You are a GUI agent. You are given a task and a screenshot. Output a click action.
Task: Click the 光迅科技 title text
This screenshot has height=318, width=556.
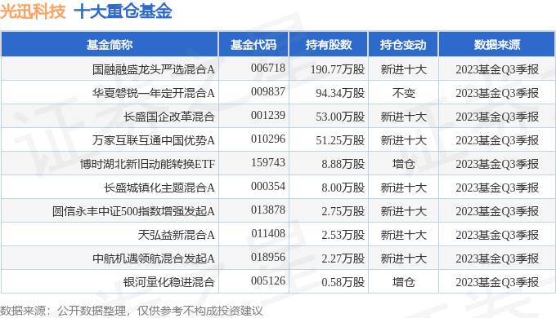click(x=33, y=11)
